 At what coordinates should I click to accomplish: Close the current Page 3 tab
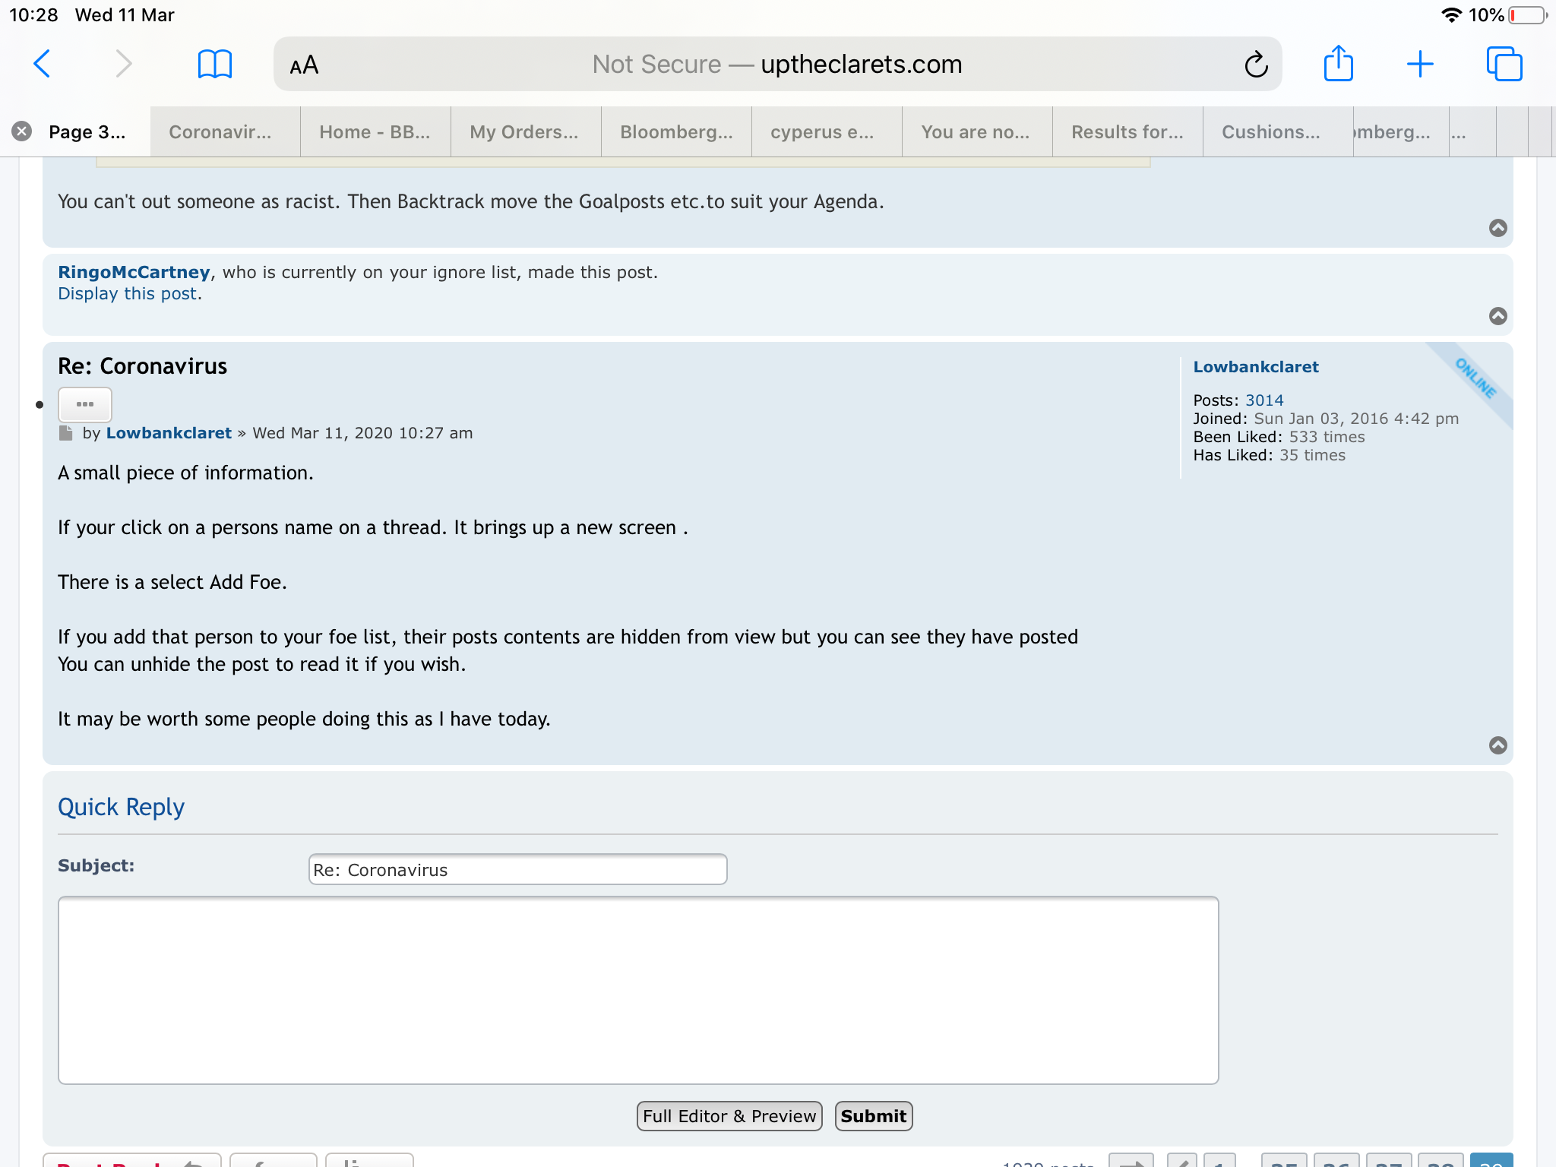pos(22,131)
